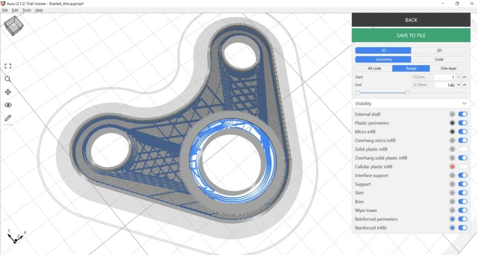The height and width of the screenshot is (255, 477).
Task: Toggle Plastic perimeters visibility switch
Action: tap(463, 123)
